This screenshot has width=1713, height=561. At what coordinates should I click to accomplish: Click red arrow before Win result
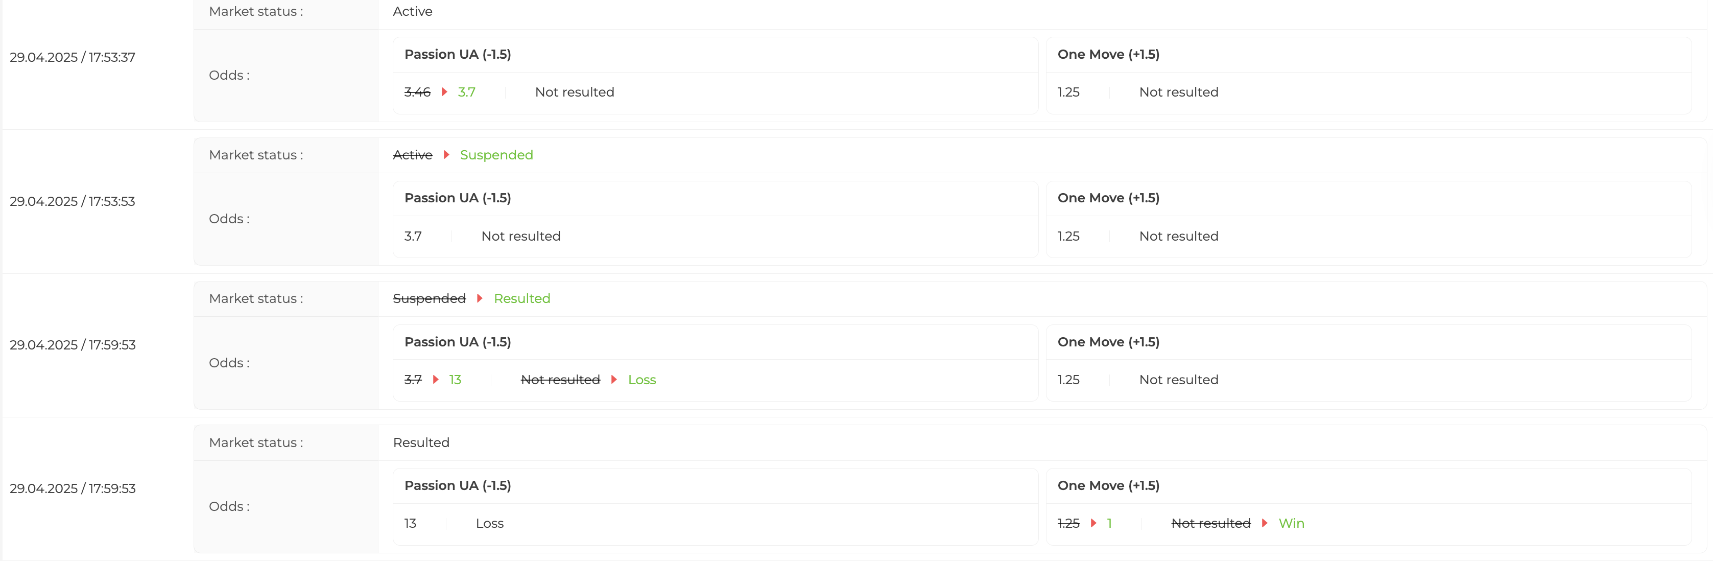pyautogui.click(x=1264, y=524)
